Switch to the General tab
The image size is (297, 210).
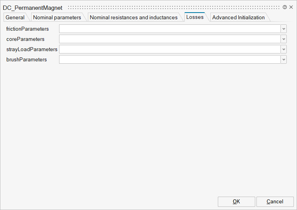click(x=15, y=17)
